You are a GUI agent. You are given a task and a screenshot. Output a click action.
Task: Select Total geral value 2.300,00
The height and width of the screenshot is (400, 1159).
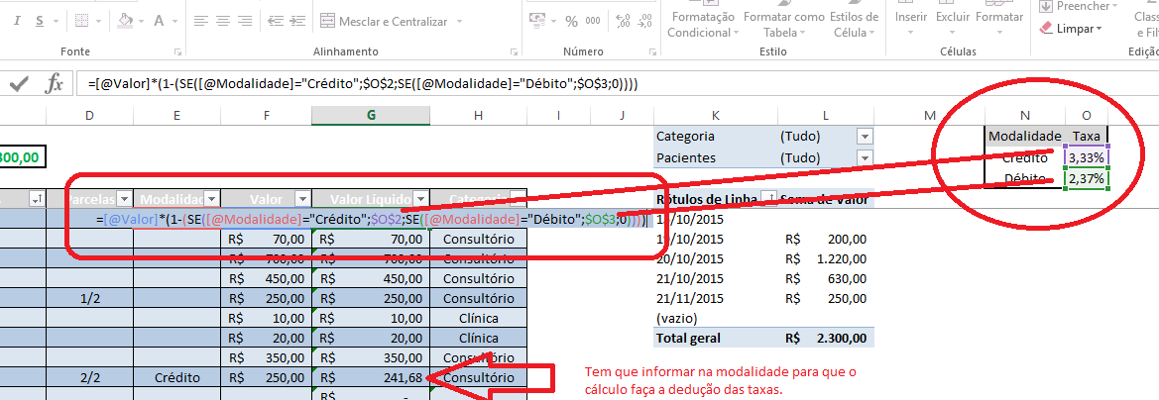click(x=826, y=338)
